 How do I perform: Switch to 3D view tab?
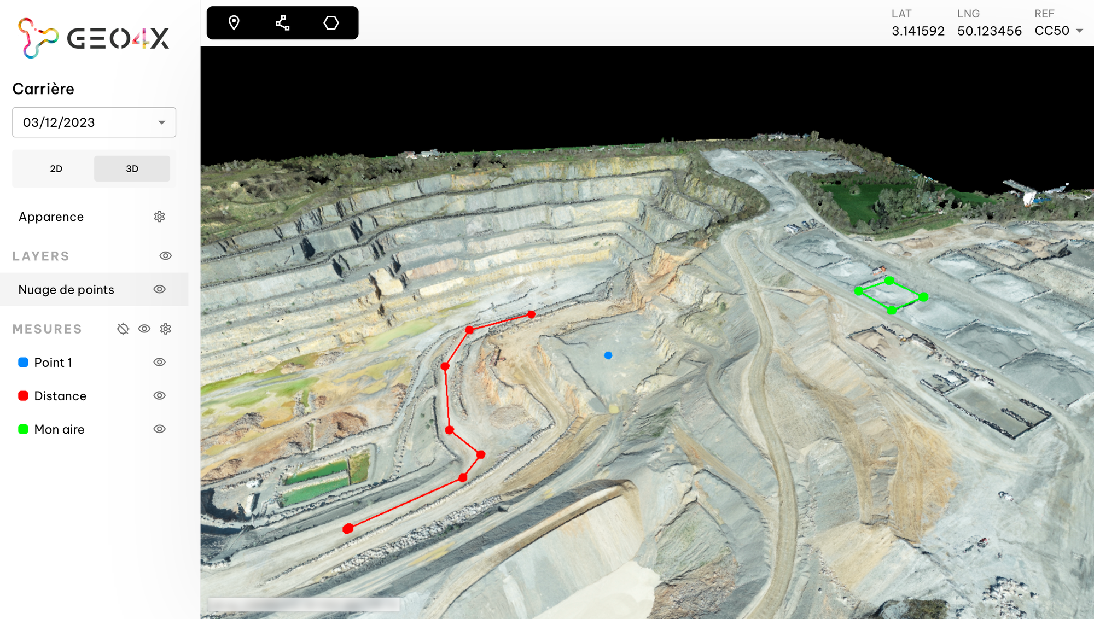click(x=132, y=168)
